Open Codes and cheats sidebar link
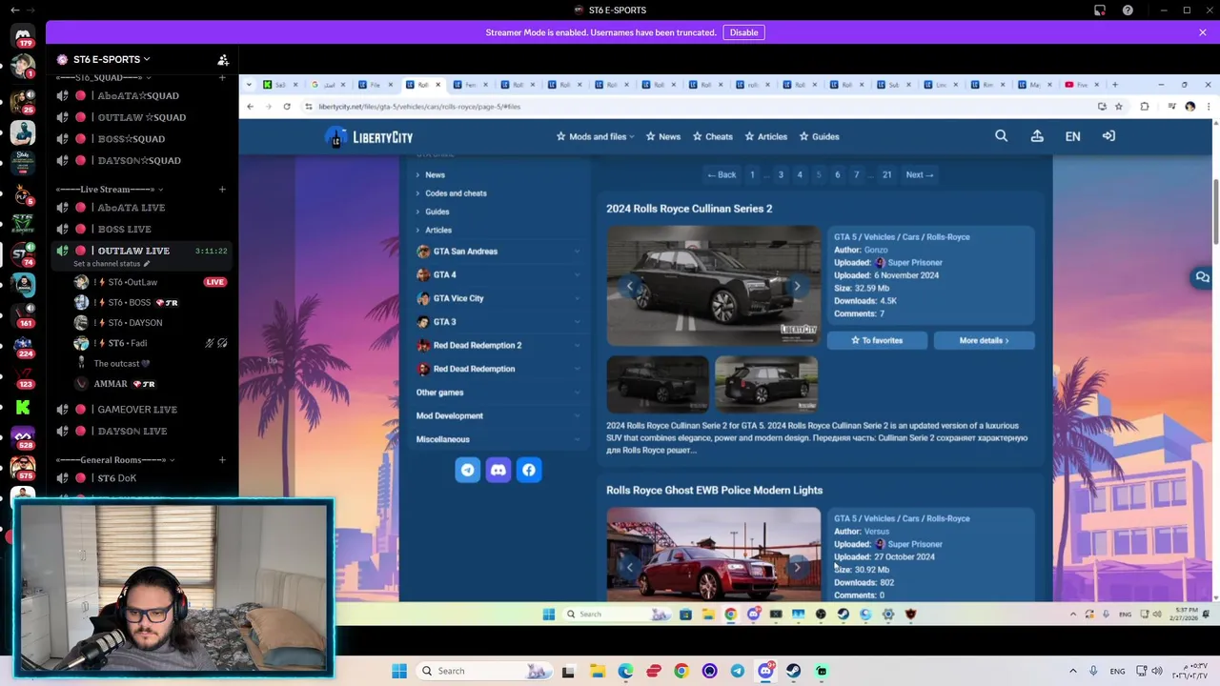 [456, 193]
